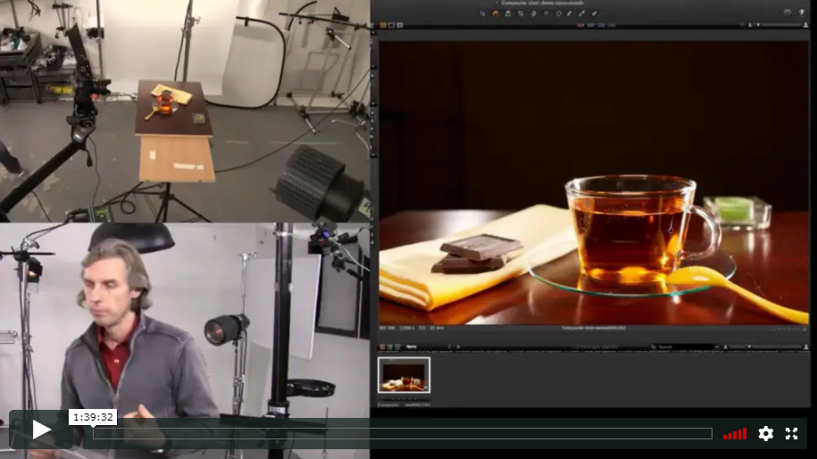This screenshot has height=459, width=817.
Task: Click the document title at window top
Action: point(542,4)
